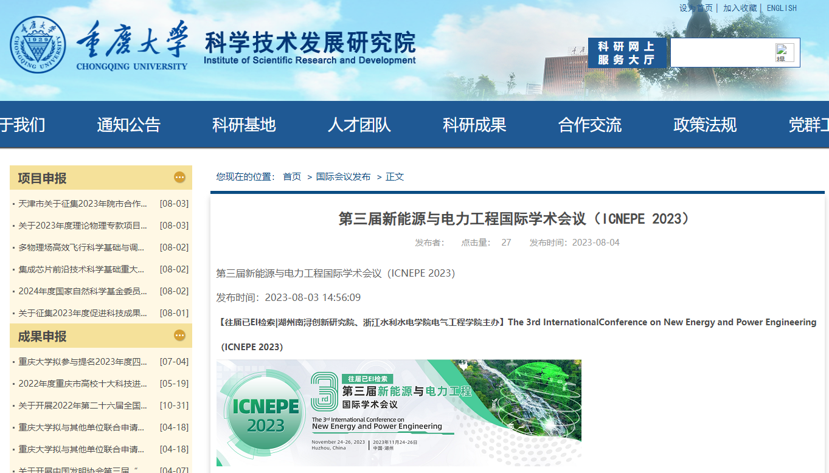
Task: Navigate to 政策法规 menu
Action: tap(705, 125)
